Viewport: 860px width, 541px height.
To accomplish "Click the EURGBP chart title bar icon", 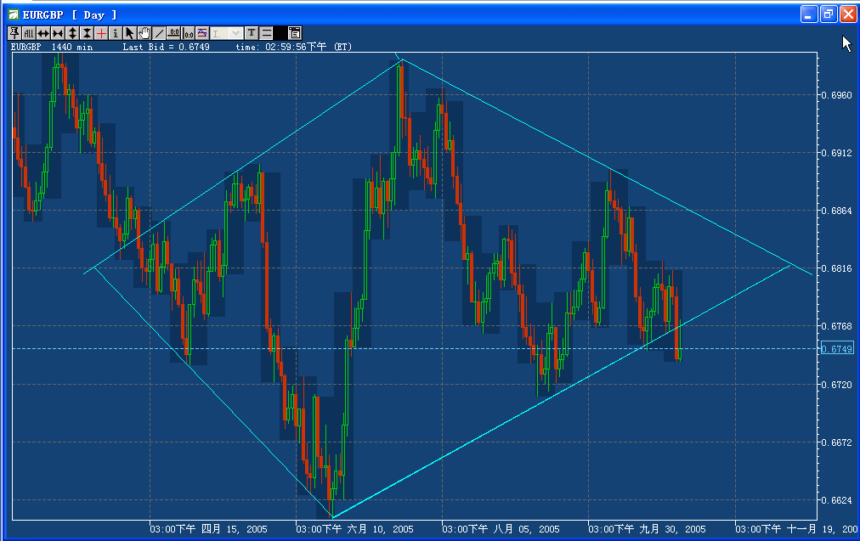I will [13, 14].
